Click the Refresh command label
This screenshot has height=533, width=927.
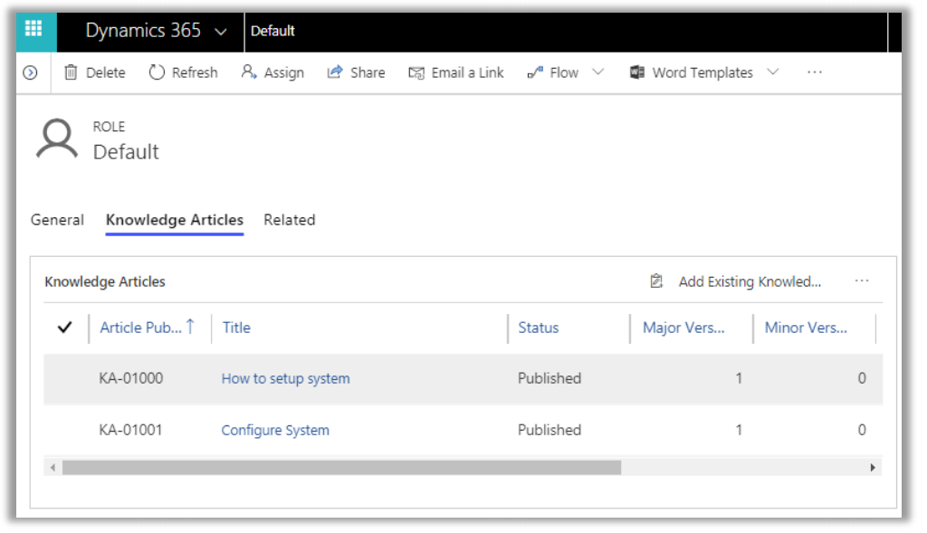[x=195, y=72]
